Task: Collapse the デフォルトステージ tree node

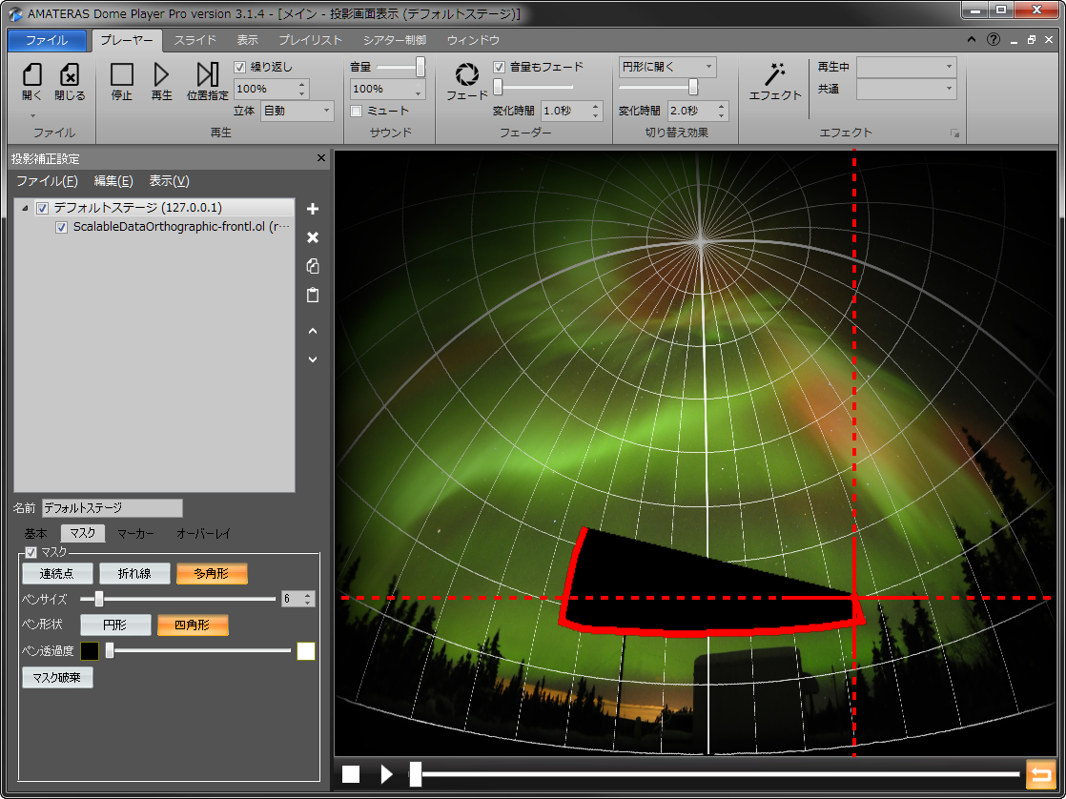Action: (25, 208)
